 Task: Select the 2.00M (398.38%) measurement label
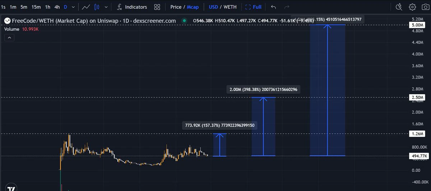263,89
